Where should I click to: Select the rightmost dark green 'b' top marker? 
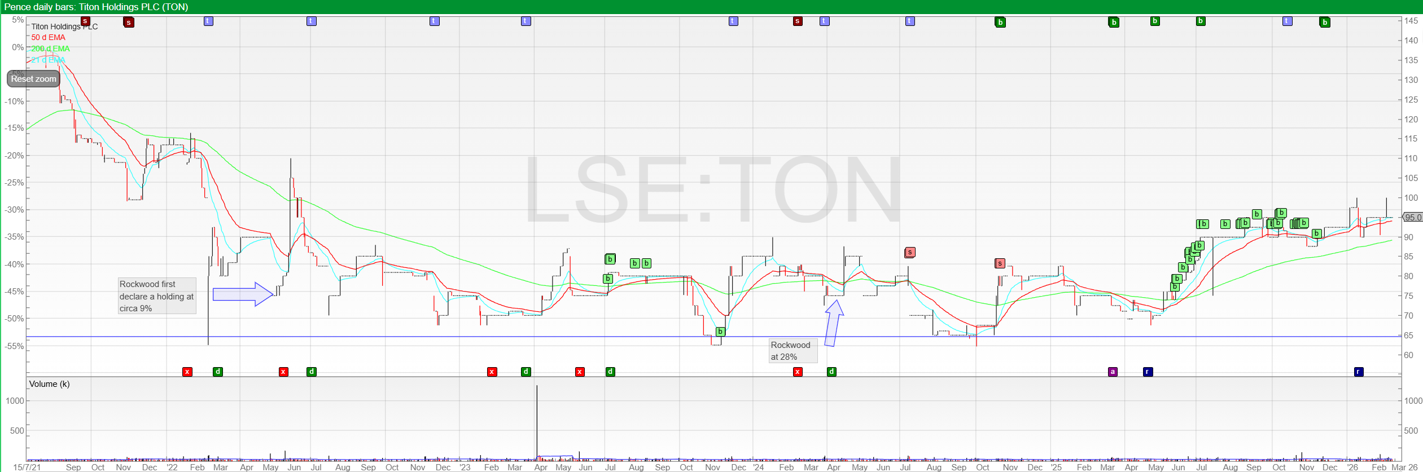[1325, 23]
